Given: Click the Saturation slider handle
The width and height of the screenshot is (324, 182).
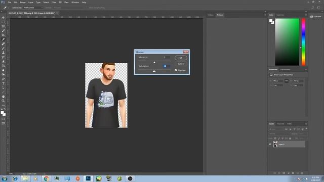Looking at the screenshot, I should point(154,71).
